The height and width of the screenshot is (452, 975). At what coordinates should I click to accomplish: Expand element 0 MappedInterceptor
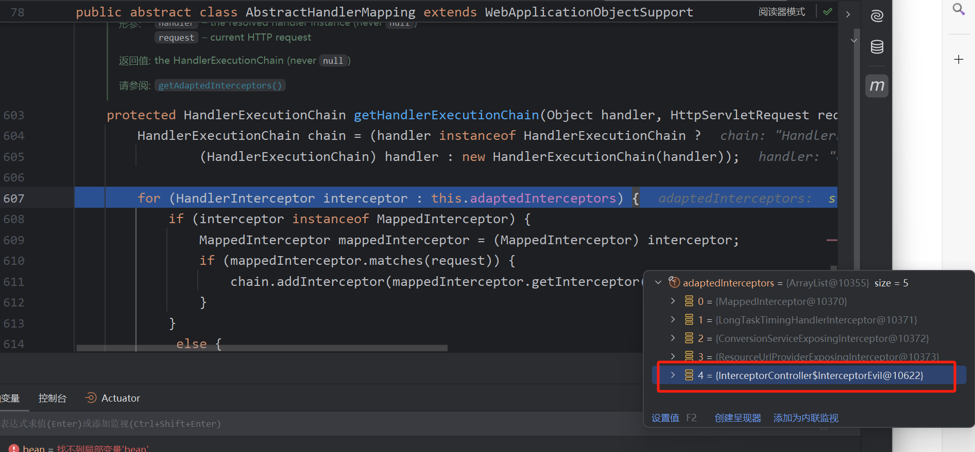pyautogui.click(x=673, y=301)
